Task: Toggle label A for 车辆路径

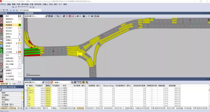Action: tap(17, 43)
